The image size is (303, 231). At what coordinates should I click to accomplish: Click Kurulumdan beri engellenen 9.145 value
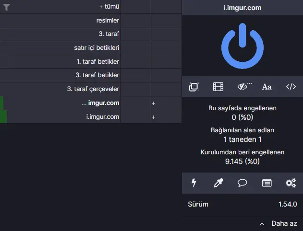click(x=242, y=161)
